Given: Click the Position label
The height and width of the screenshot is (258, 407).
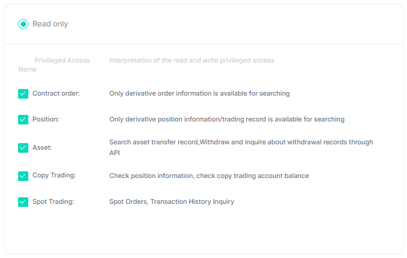Looking at the screenshot, I should [46, 119].
